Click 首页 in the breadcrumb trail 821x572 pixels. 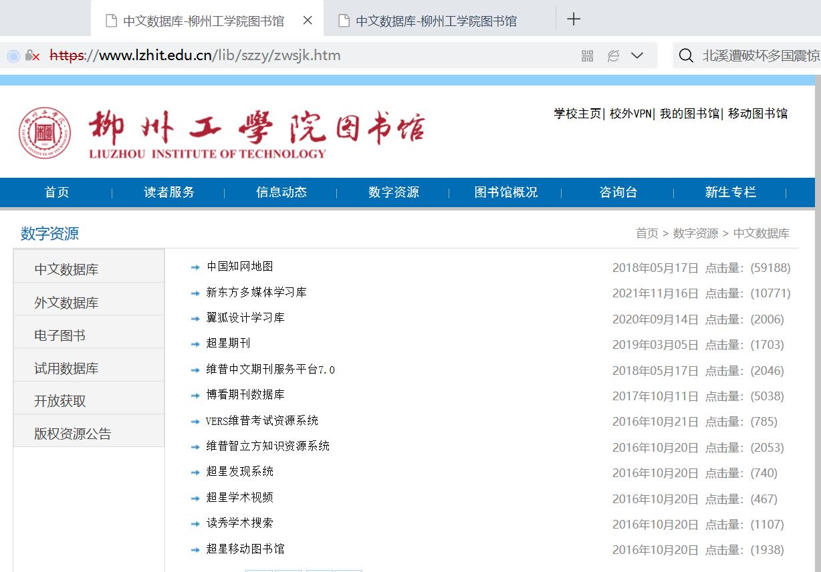[x=647, y=233]
